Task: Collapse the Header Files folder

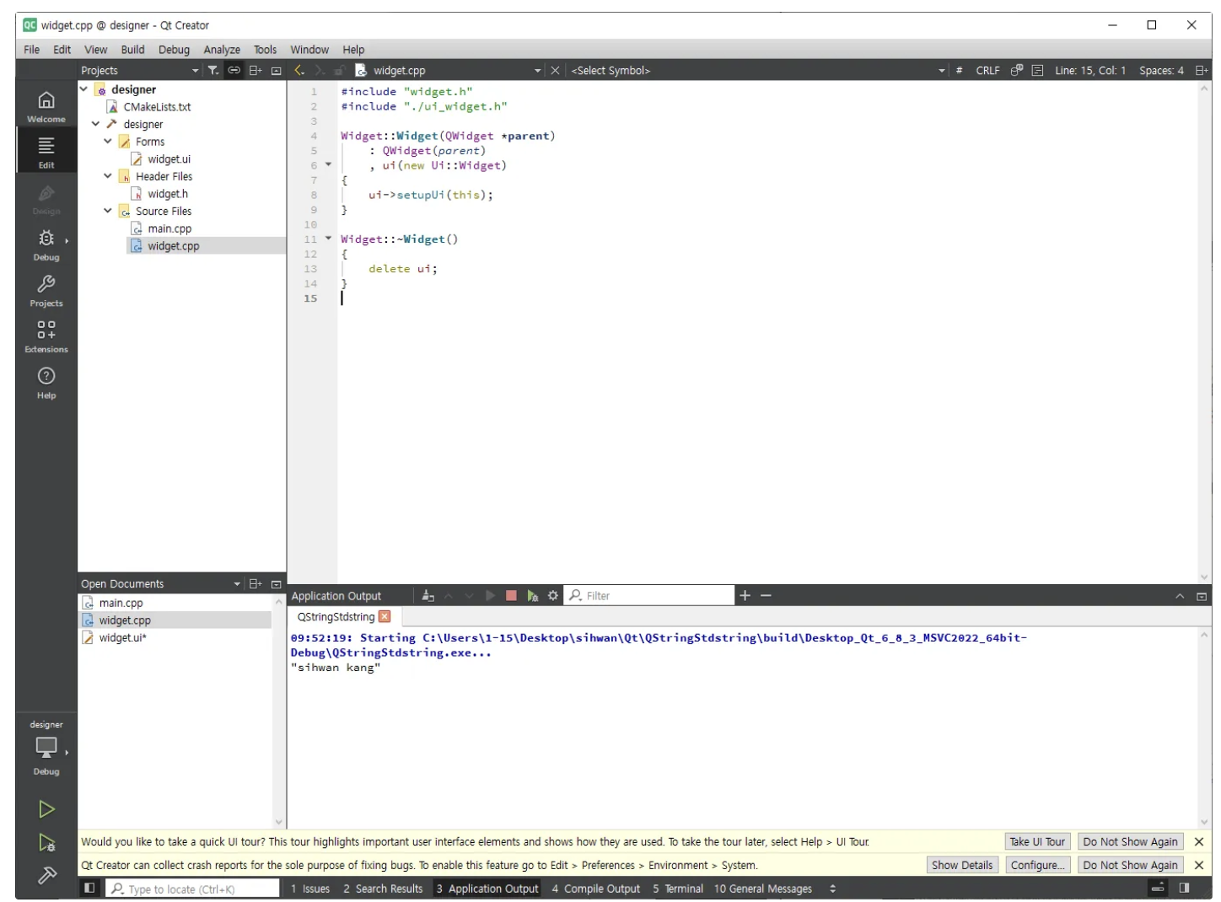Action: click(108, 176)
